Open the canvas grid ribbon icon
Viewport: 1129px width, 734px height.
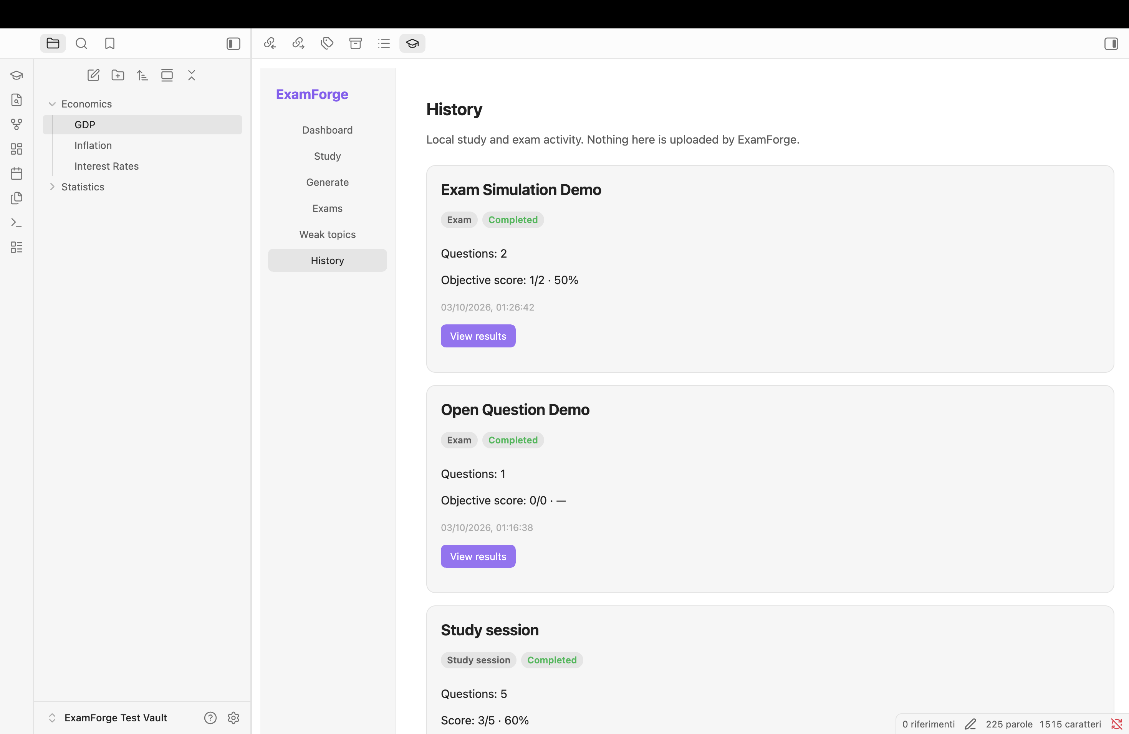coord(17,149)
